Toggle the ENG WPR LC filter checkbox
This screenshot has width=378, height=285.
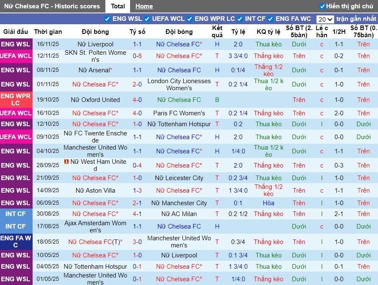[x=190, y=19]
